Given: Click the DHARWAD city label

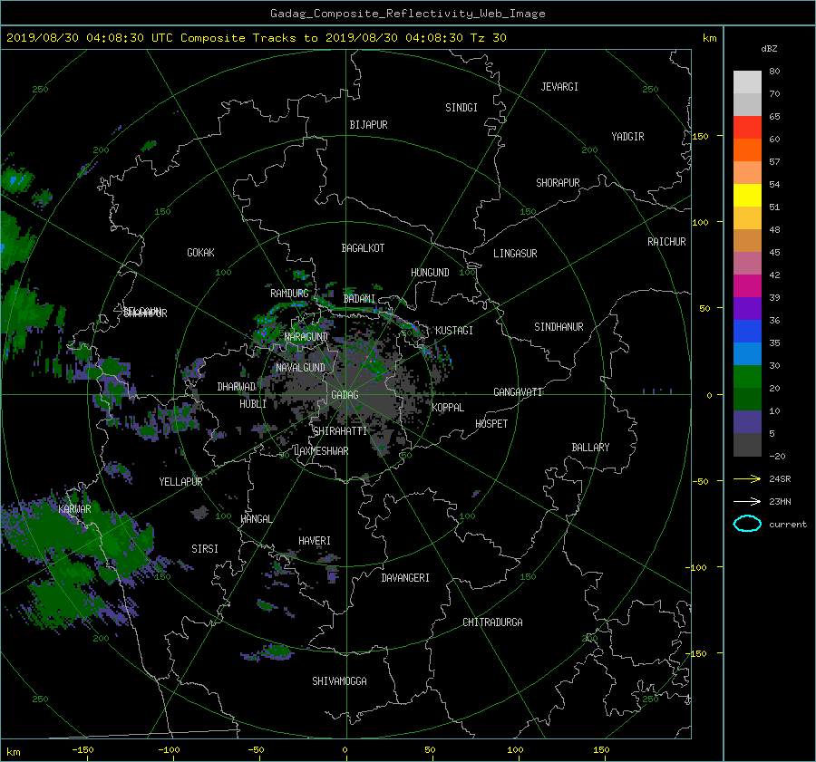Looking at the screenshot, I should (x=237, y=387).
